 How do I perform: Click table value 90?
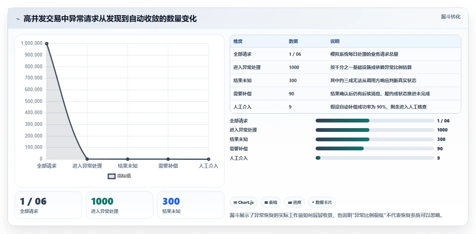click(291, 94)
